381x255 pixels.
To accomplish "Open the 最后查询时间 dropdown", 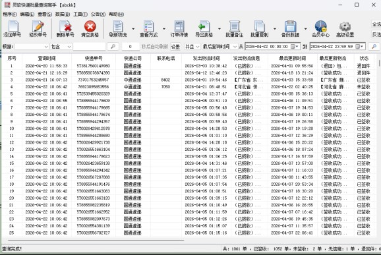I will tap(235, 46).
